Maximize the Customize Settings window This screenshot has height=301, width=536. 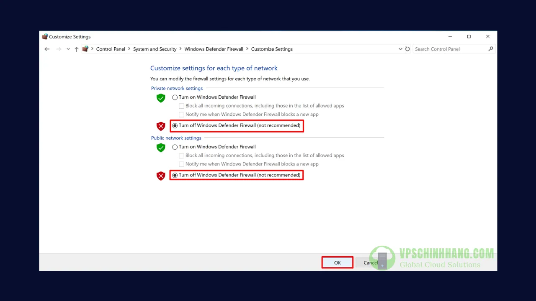[469, 36]
